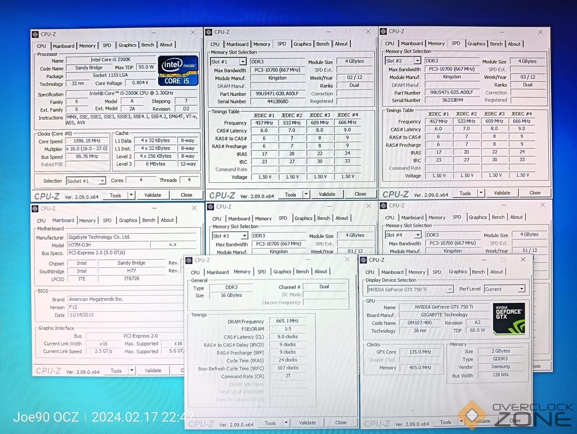Click the Slot #2 Serial Number '56233B44'
The image size is (577, 434).
click(x=452, y=100)
